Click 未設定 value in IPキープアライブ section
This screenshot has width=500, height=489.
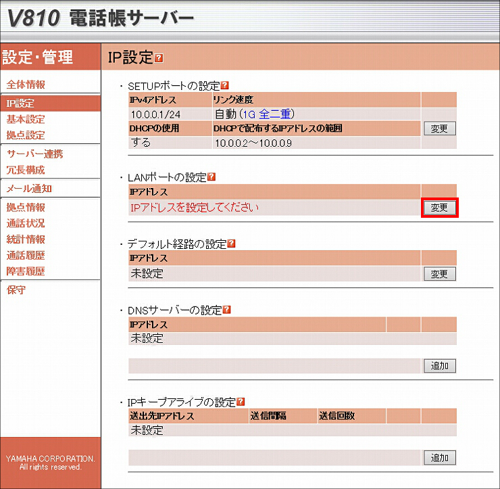(147, 431)
